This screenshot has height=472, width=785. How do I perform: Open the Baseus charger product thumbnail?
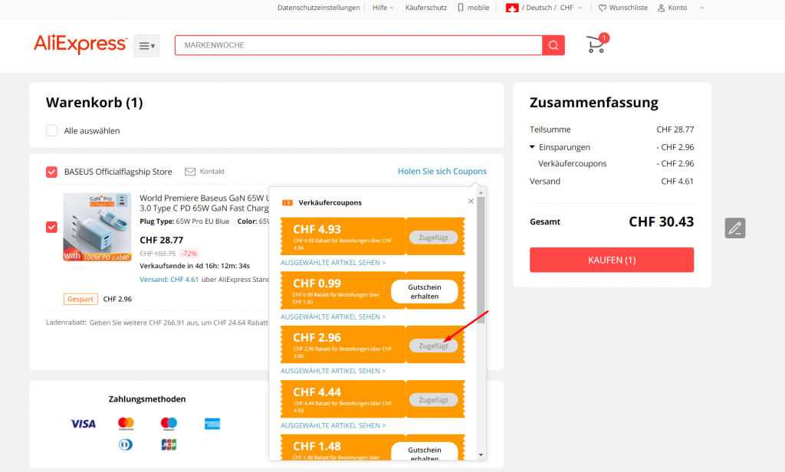(97, 228)
